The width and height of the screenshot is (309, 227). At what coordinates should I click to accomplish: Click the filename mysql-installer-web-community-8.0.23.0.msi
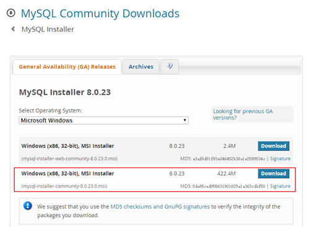click(x=69, y=158)
